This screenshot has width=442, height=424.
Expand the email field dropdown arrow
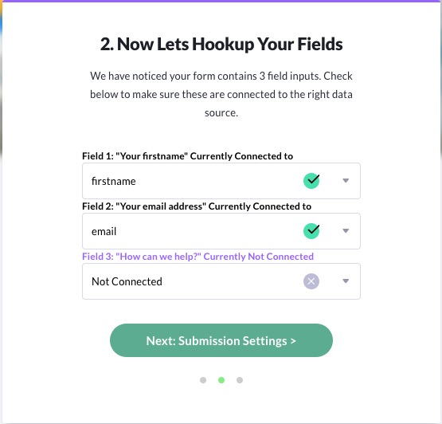346,231
